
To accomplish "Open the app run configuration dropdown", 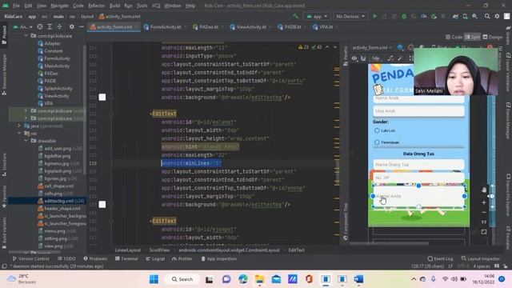I will point(317,16).
